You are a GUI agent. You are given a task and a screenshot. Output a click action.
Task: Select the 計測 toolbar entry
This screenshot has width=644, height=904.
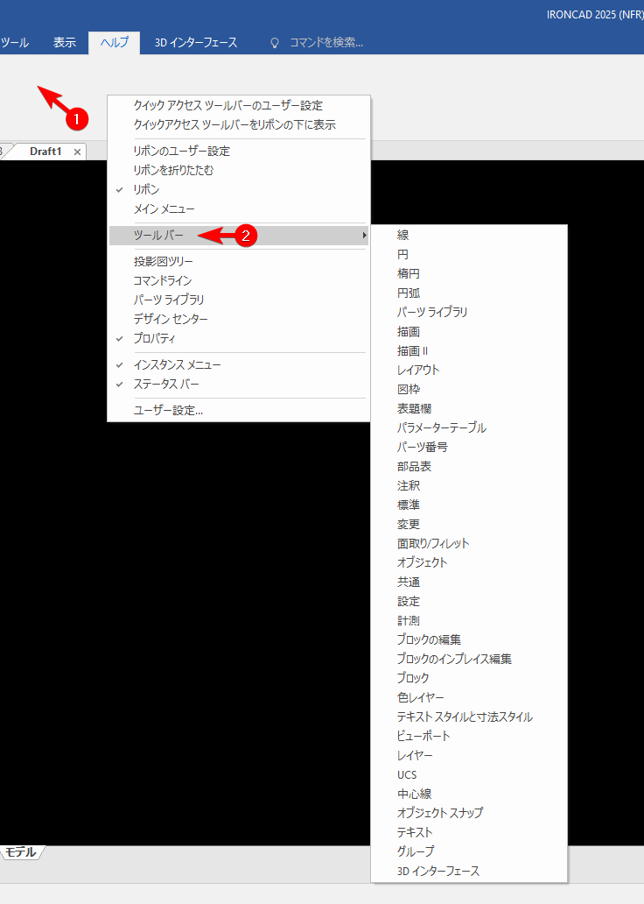(x=469, y=620)
